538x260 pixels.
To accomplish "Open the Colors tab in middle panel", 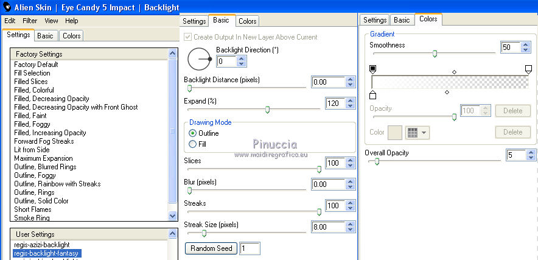I will click(247, 21).
